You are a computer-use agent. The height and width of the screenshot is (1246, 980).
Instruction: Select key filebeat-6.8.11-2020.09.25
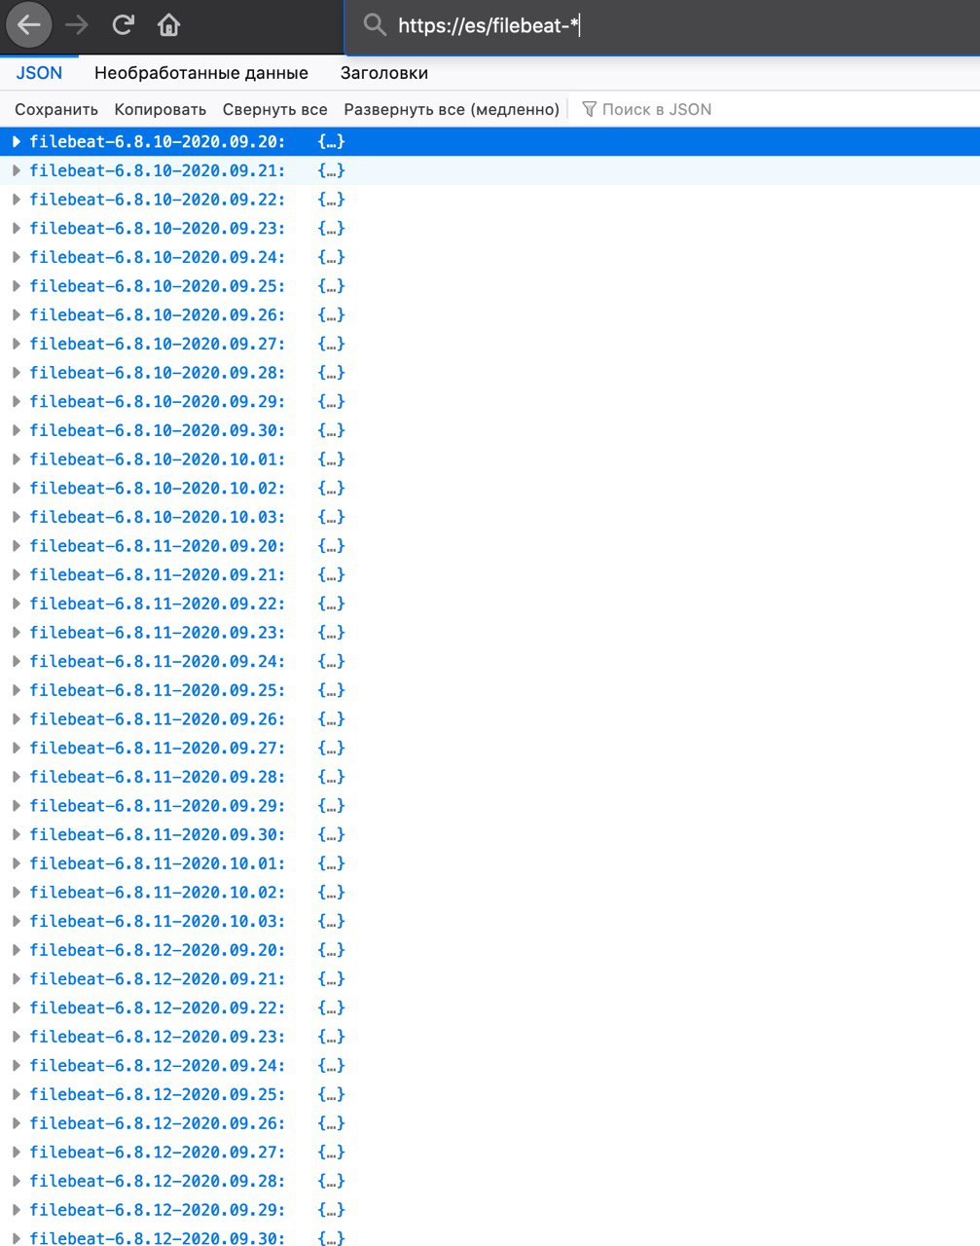click(x=158, y=690)
